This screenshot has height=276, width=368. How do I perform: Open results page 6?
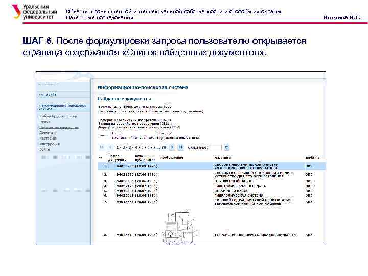pyautogui.click(x=148, y=147)
